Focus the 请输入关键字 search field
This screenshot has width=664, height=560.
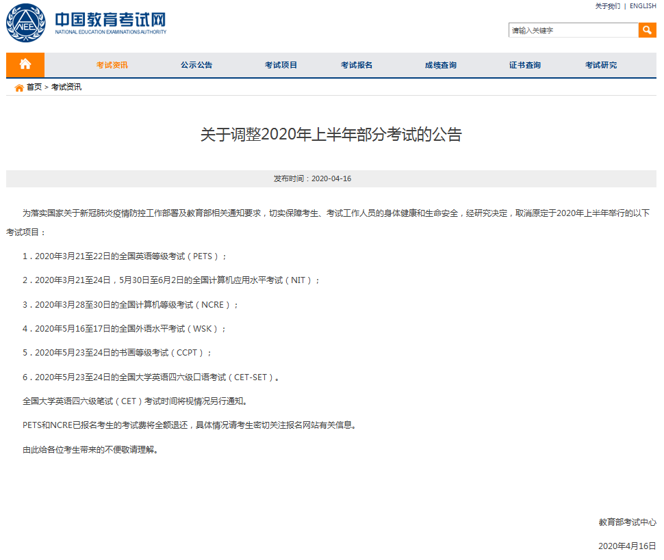point(573,31)
